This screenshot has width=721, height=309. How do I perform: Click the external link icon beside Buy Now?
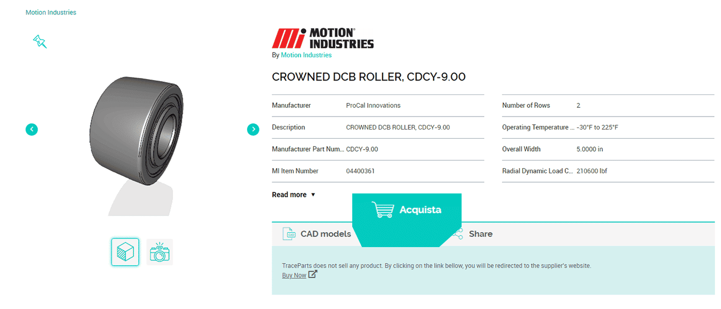313,274
